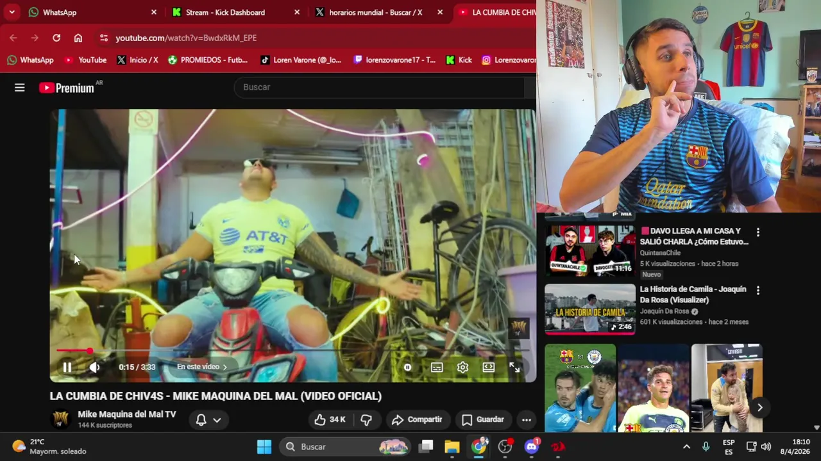Image resolution: width=821 pixels, height=461 pixels.
Task: Mute the video with the speaker icon
Action: (94, 367)
